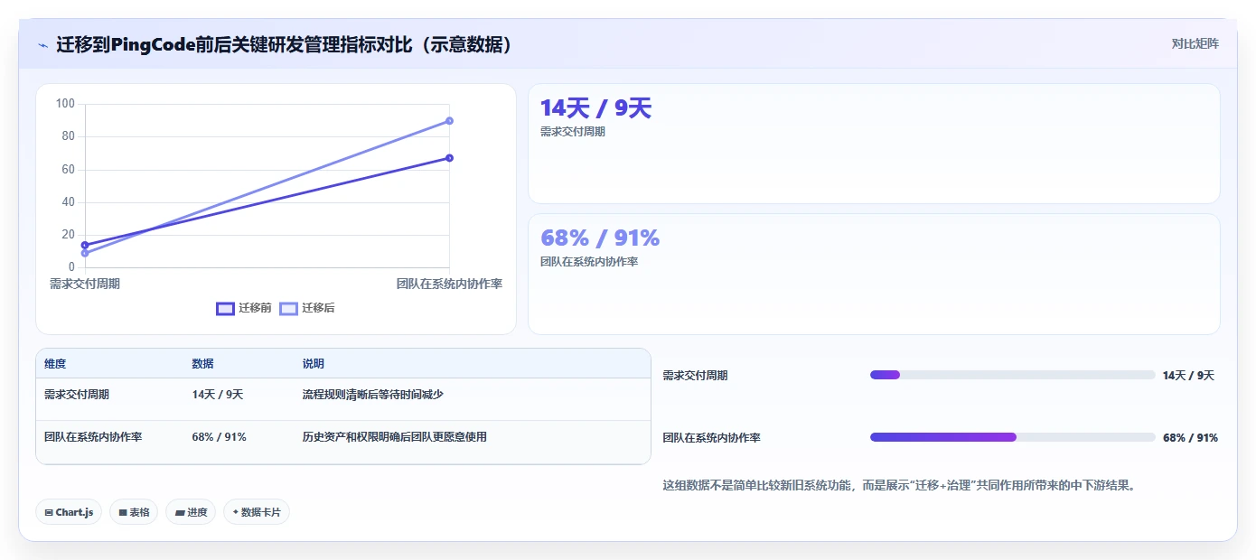This screenshot has height=560, width=1256.
Task: Click the 68% / 91% data card value
Action: pos(600,238)
